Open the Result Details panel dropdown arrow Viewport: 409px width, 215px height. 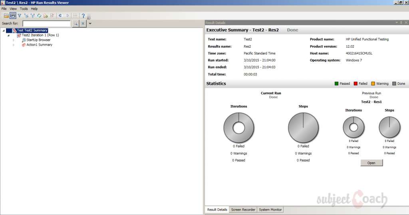pos(397,23)
